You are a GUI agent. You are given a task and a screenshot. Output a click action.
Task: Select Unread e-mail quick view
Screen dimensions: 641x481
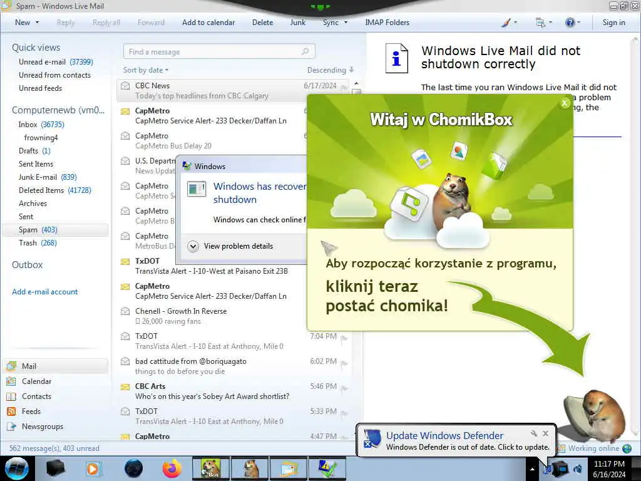point(56,62)
